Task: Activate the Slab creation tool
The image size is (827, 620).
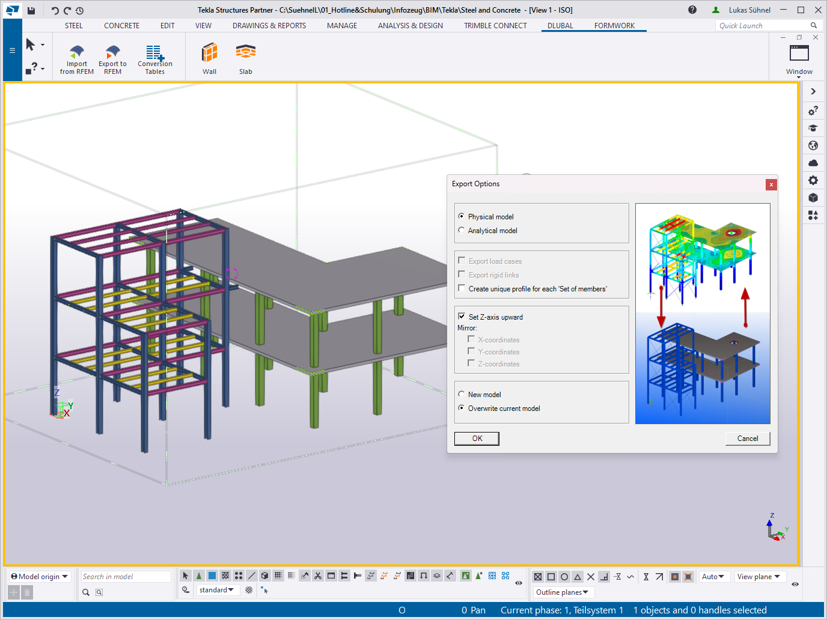Action: click(x=245, y=57)
